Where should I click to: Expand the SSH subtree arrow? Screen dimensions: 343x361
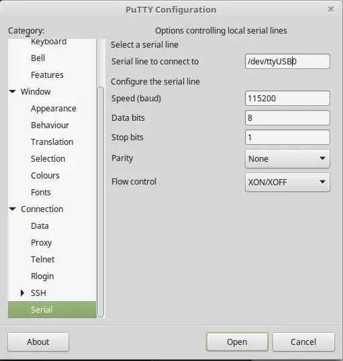pyautogui.click(x=22, y=293)
